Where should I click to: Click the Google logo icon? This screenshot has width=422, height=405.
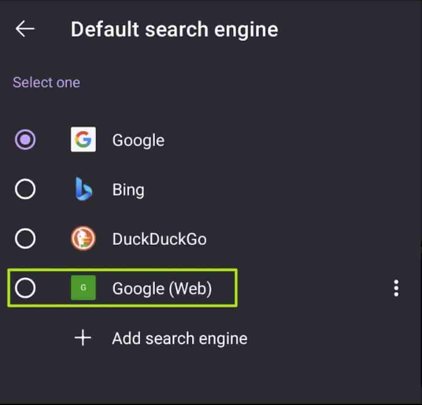click(83, 139)
